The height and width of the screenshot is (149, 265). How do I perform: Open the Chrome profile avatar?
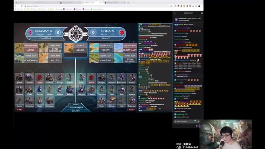199,6
